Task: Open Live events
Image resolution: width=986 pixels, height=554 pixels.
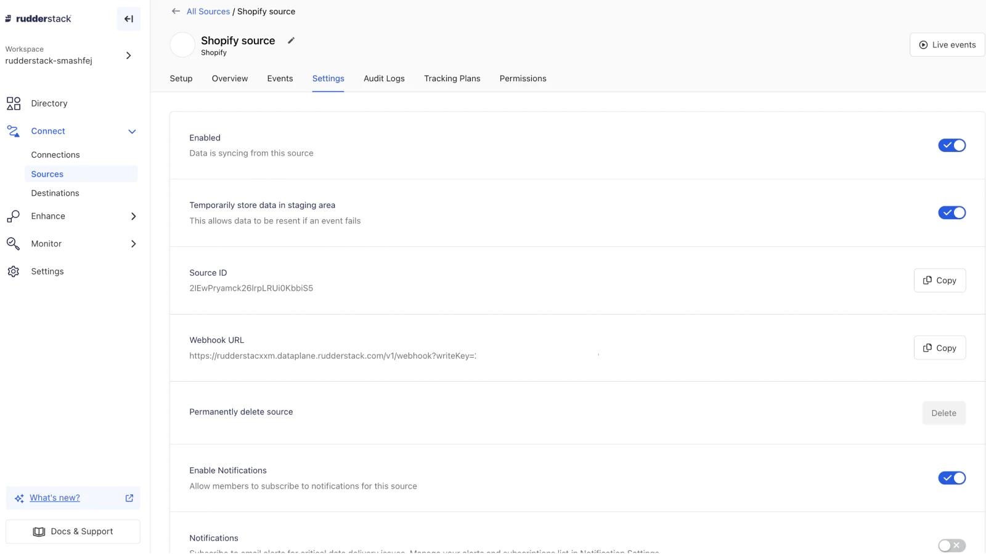Action: 947,45
